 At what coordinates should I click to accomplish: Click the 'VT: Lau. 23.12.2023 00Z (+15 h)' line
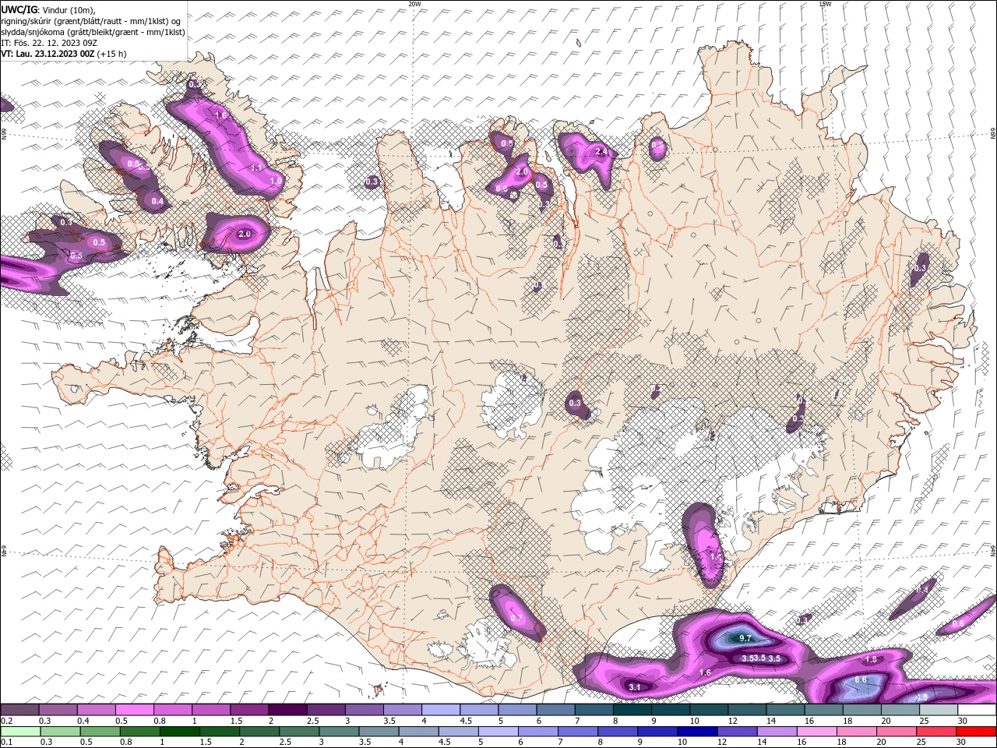64,54
